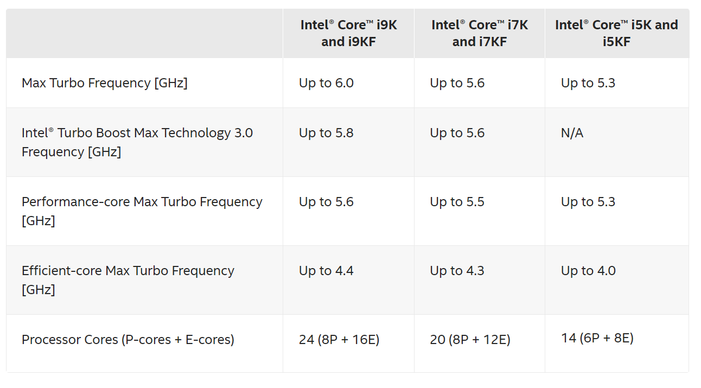Click the i5K Max Turbo "Up to 5.3" cell
The height and width of the screenshot is (388, 701).
point(588,83)
